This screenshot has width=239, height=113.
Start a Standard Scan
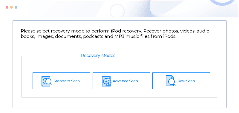[x=61, y=81]
